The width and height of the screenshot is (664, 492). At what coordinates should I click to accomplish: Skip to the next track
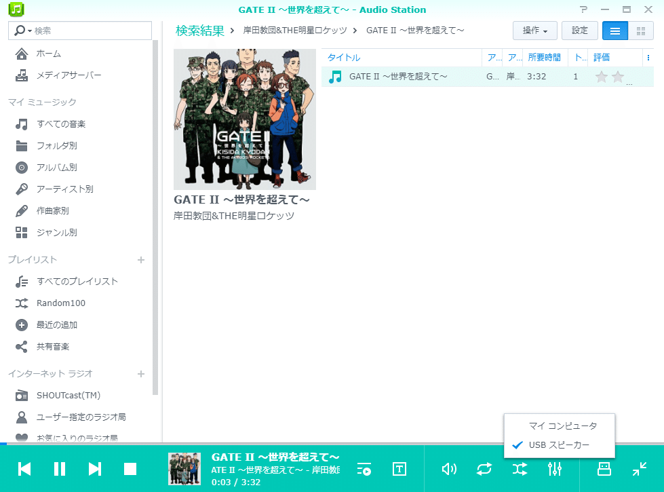tap(95, 469)
